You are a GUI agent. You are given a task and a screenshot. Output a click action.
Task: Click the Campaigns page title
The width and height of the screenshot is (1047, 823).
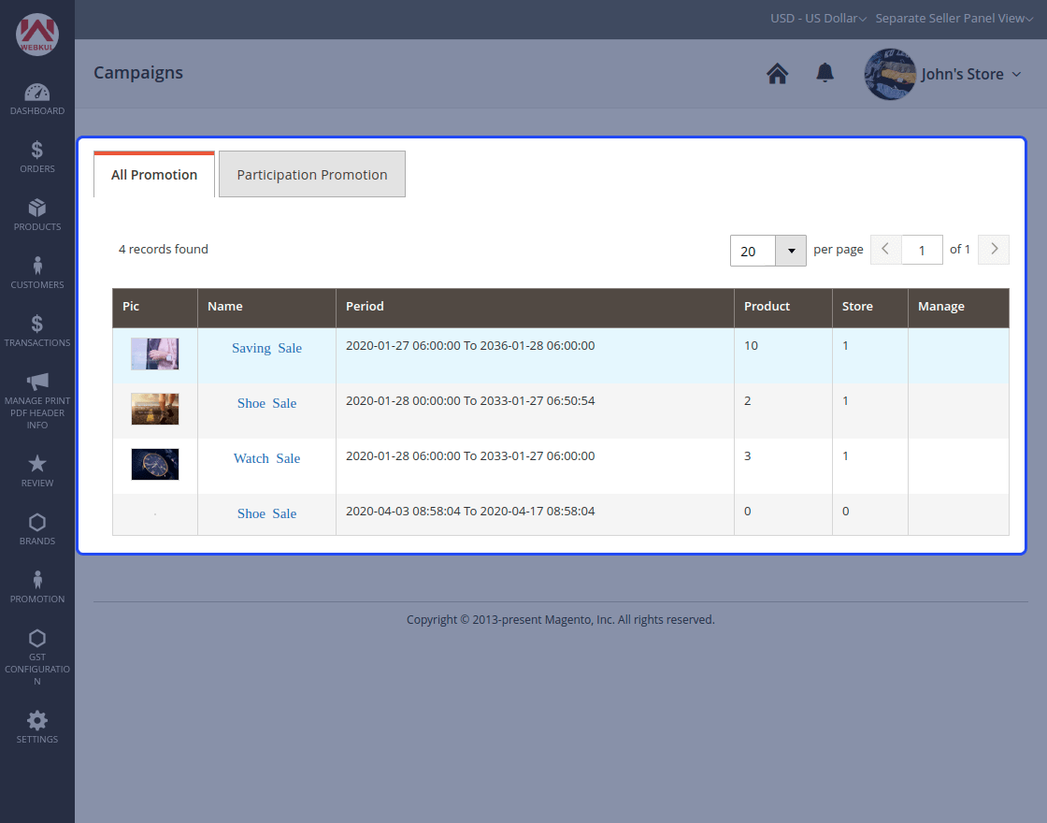point(138,73)
